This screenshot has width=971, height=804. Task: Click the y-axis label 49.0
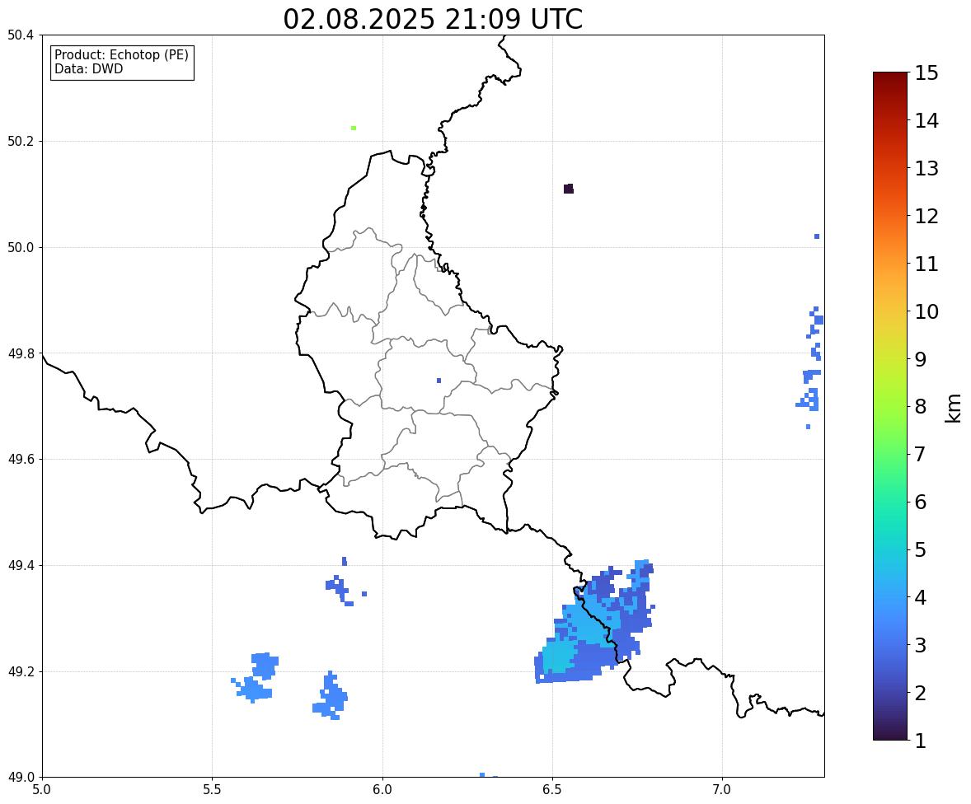(x=21, y=778)
